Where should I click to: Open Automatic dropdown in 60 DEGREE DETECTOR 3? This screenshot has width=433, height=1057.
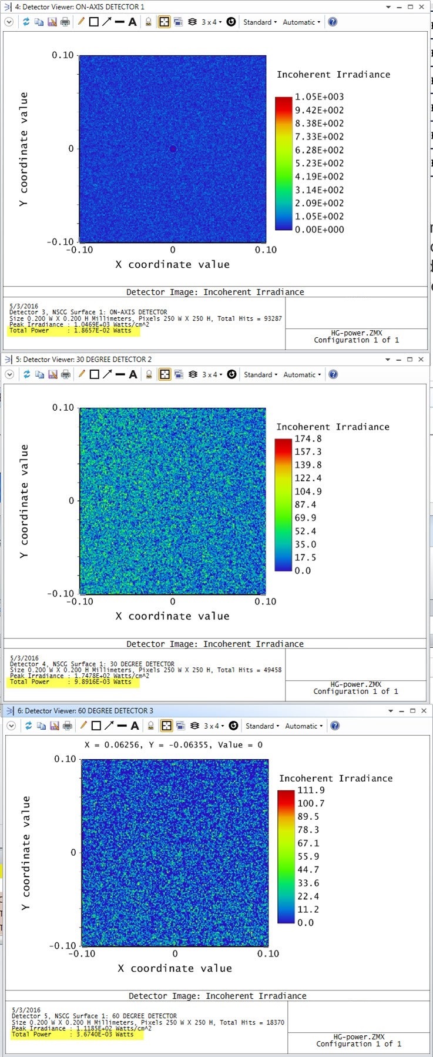click(x=304, y=726)
